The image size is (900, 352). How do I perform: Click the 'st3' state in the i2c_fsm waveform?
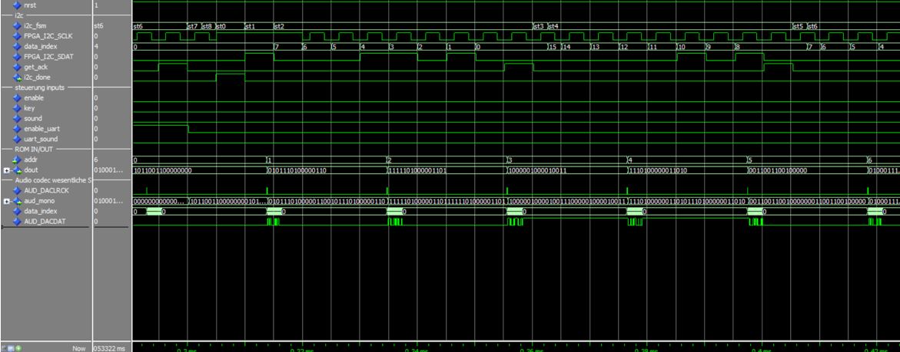click(x=539, y=26)
